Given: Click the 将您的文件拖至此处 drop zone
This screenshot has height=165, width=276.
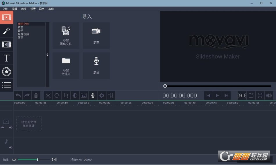Looking at the screenshot, I should pos(29,124).
